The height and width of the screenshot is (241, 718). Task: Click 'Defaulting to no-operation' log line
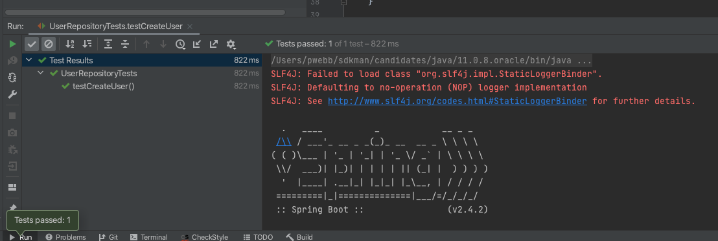point(428,87)
